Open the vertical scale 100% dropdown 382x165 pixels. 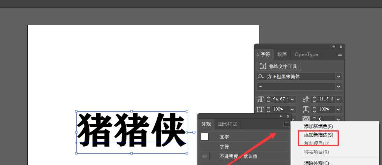tap(292, 109)
